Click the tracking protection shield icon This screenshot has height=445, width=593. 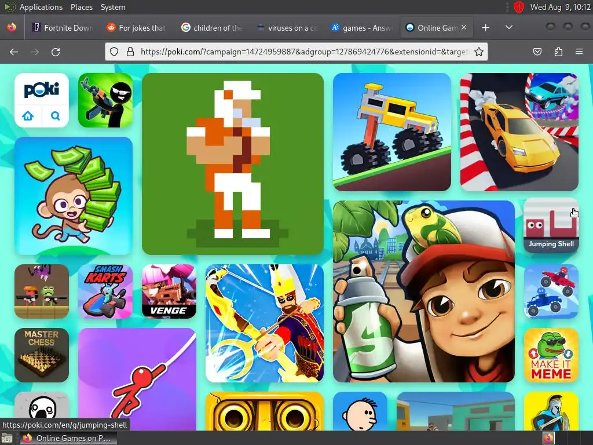[114, 52]
